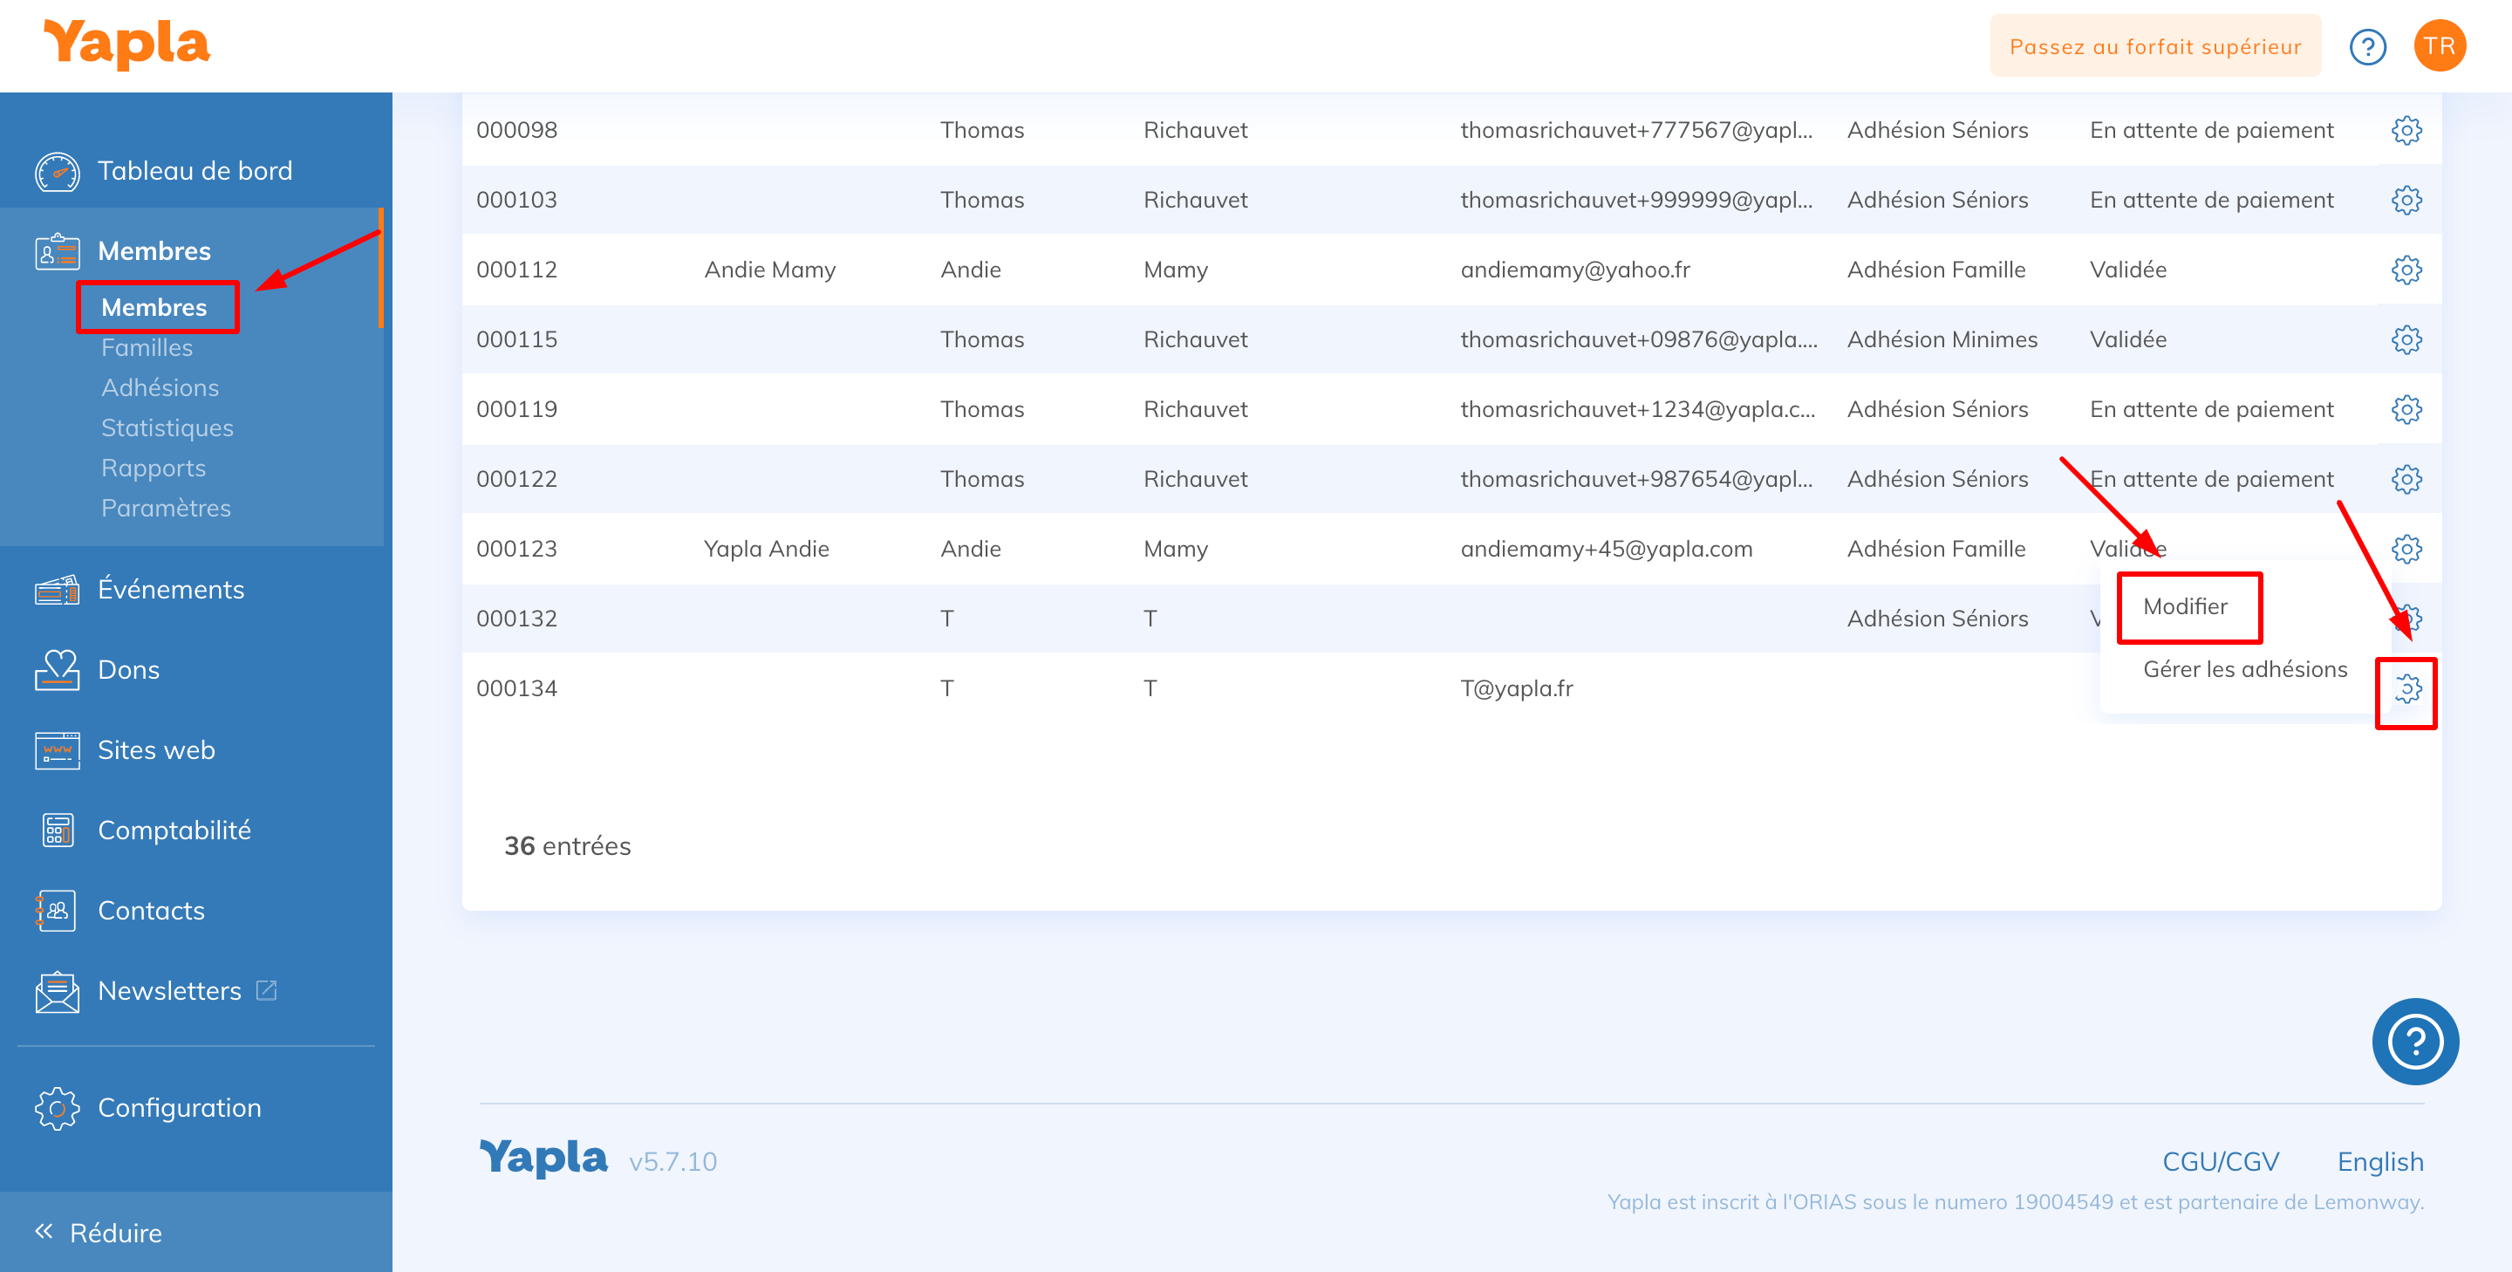Open gear menu for member 000112

pos(2406,270)
